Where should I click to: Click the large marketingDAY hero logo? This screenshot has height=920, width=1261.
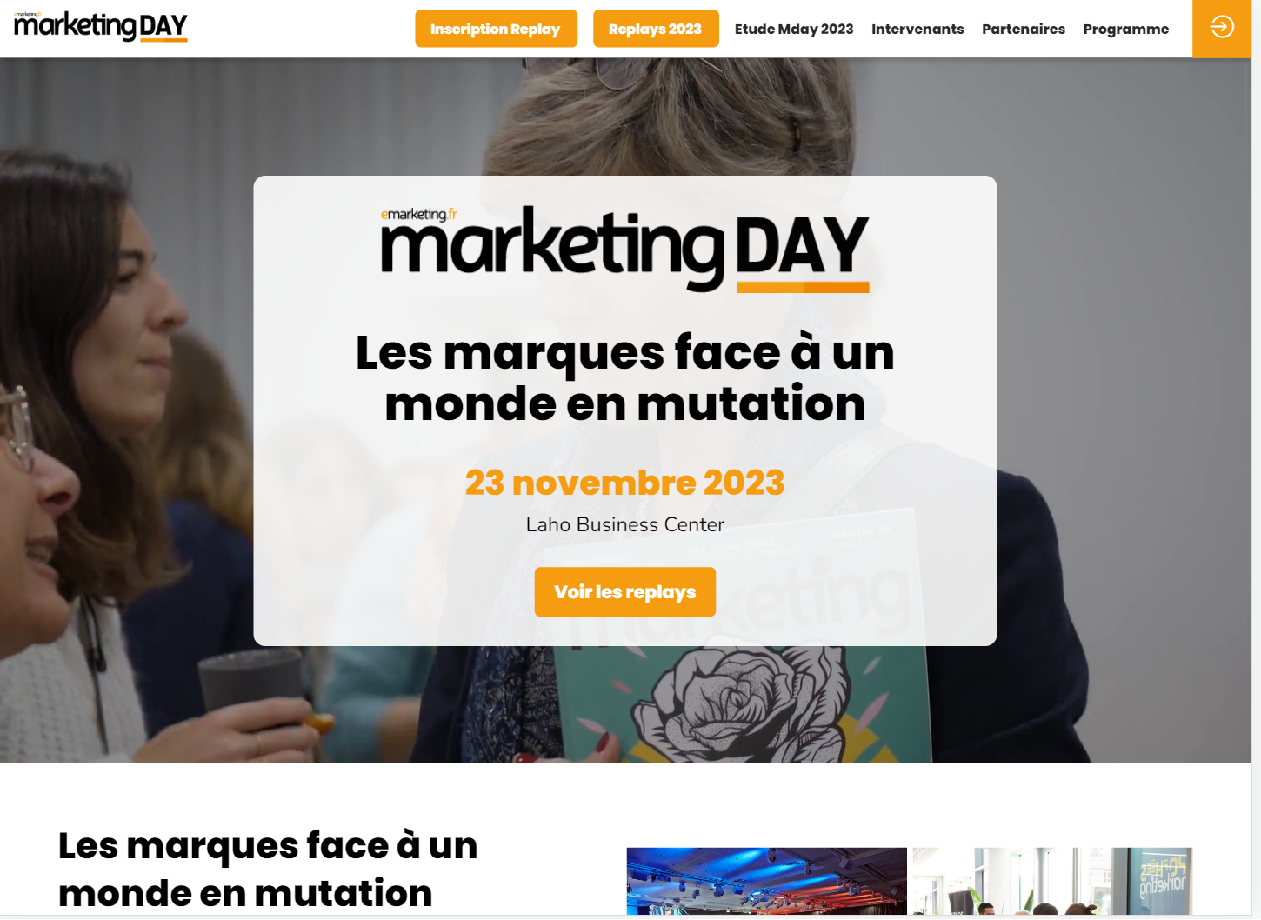click(x=625, y=250)
